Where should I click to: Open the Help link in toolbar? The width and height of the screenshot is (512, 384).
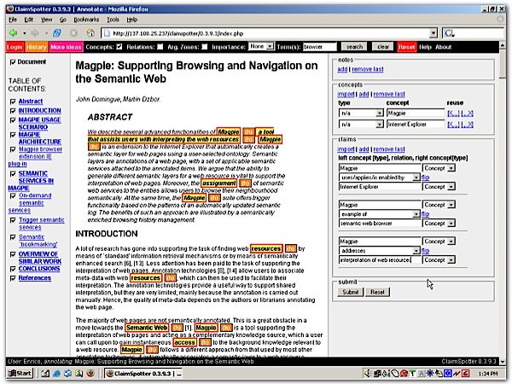tap(425, 47)
